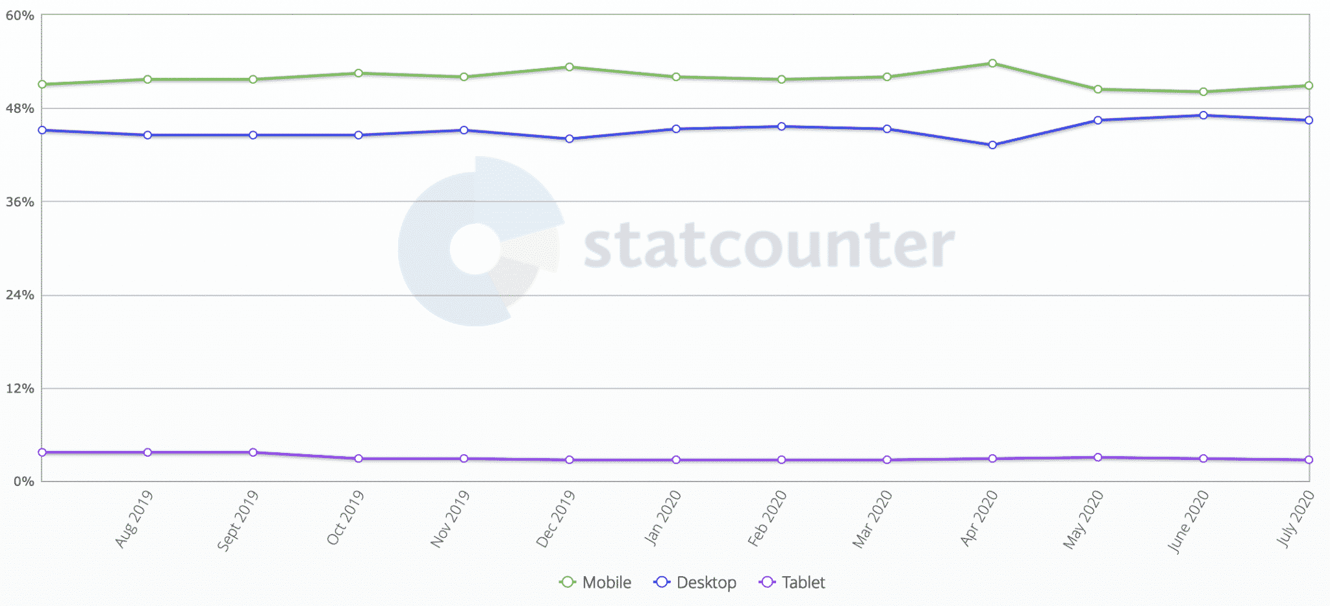The width and height of the screenshot is (1330, 606).
Task: Select the Desktop data point for Feb 2020
Action: click(781, 127)
